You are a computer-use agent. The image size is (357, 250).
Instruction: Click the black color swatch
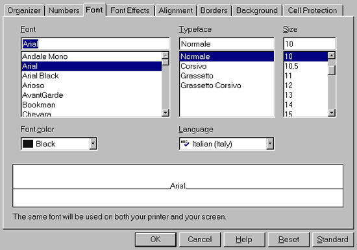(x=28, y=144)
